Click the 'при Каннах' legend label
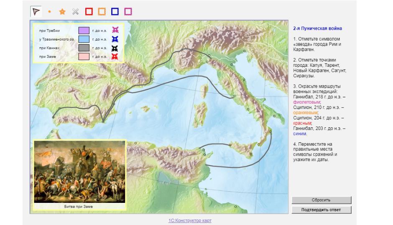Image resolution: width=393 pixels, height=225 pixels. [49, 48]
